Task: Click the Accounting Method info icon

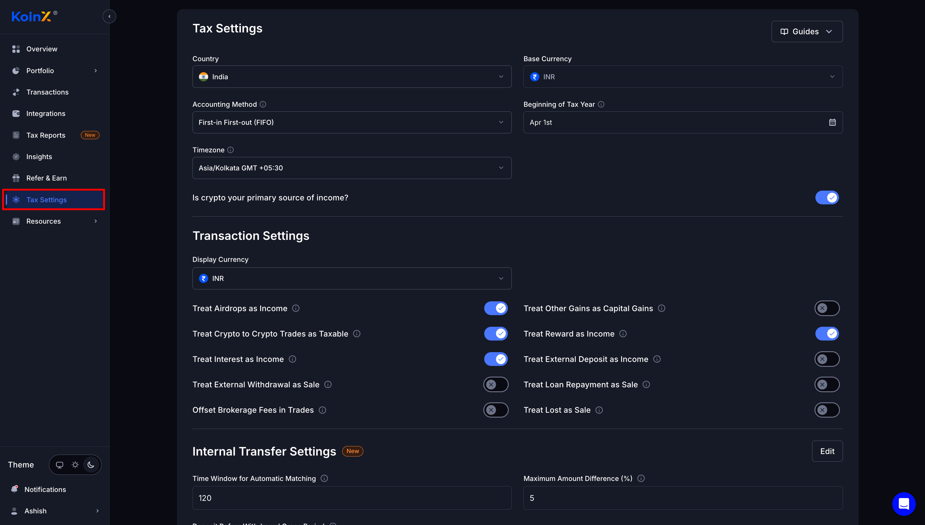Action: point(263,104)
